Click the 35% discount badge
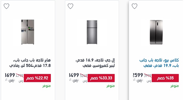The width and height of the screenshot is (185, 100). (165, 78)
